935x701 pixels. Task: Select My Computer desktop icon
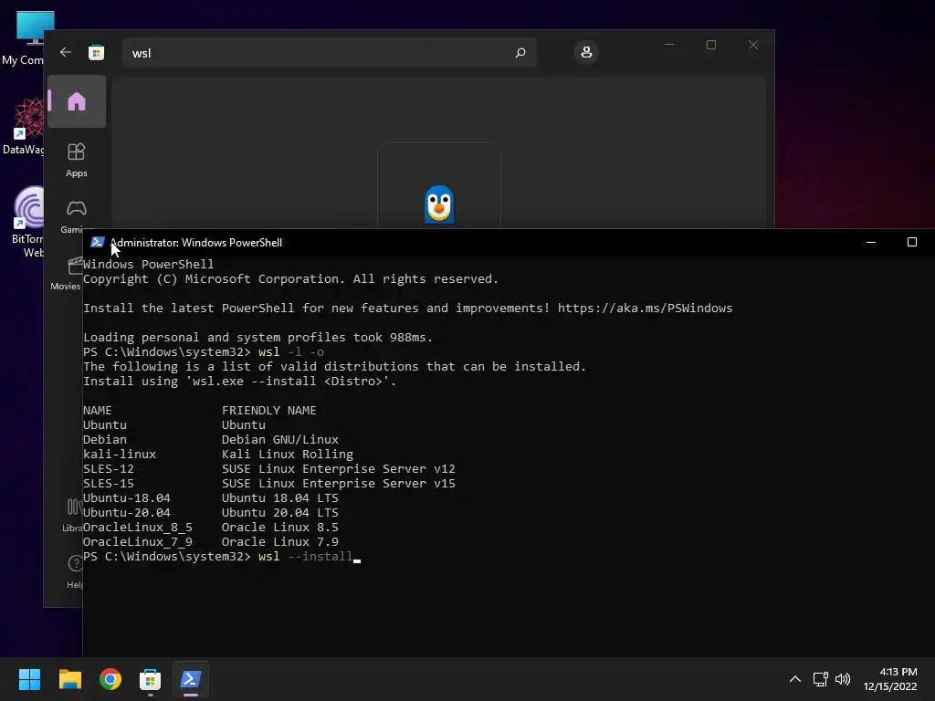tap(25, 39)
